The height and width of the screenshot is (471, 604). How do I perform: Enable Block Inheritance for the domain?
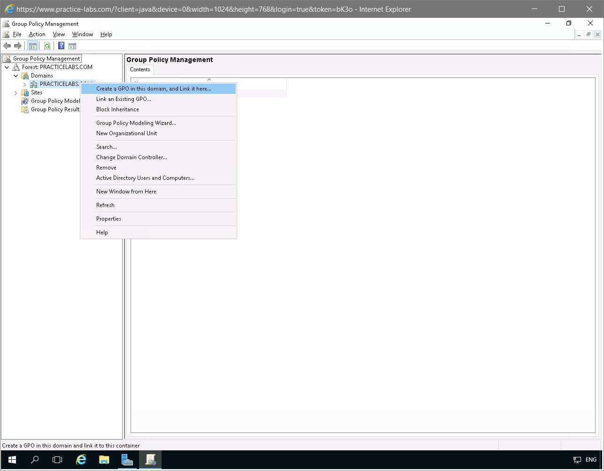coord(117,109)
